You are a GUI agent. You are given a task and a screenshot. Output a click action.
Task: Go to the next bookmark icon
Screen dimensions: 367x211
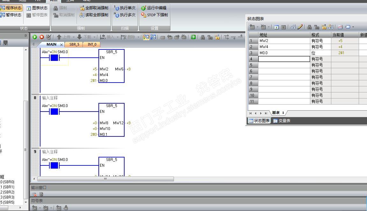click(x=177, y=37)
